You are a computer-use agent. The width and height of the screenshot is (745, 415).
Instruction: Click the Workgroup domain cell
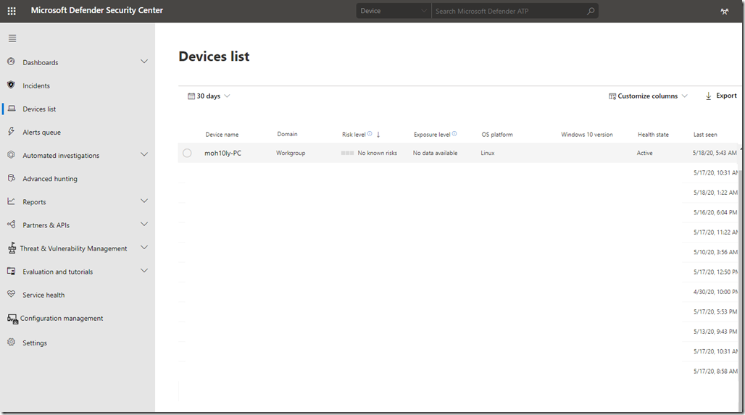click(291, 153)
